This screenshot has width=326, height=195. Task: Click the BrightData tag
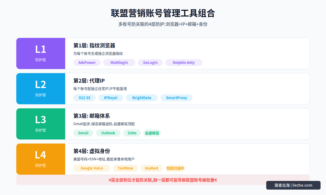pos(142,98)
